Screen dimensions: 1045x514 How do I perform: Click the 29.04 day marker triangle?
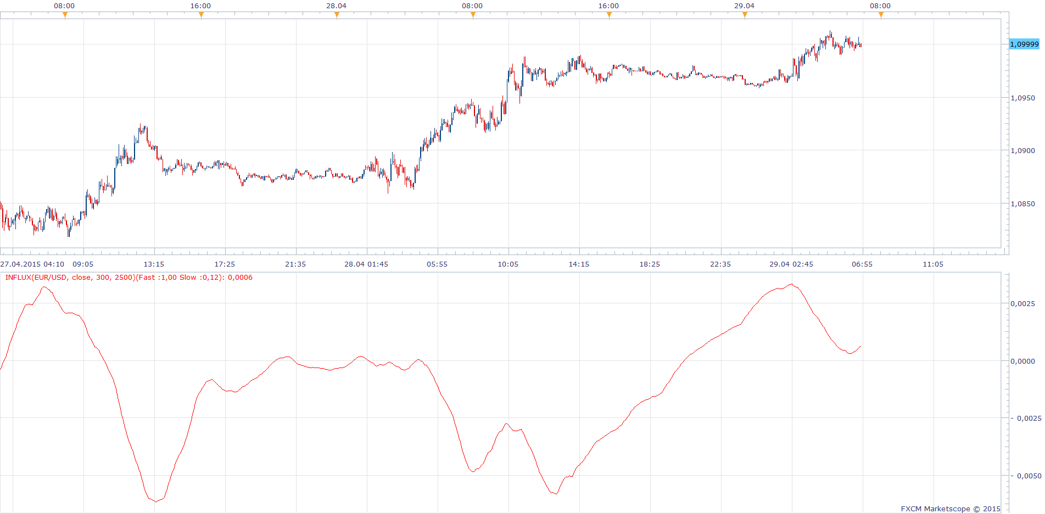click(x=745, y=15)
